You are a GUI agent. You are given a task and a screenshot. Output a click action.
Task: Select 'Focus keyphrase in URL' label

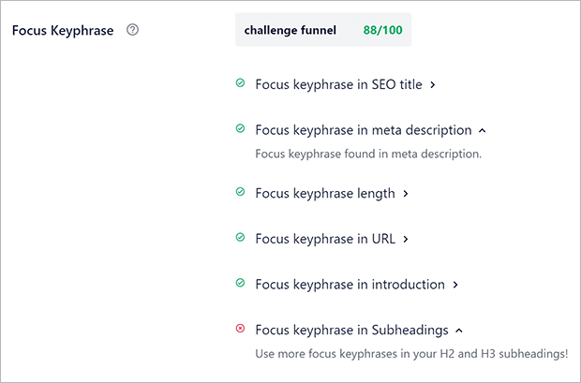(325, 239)
